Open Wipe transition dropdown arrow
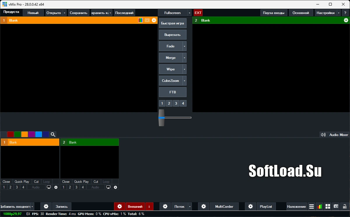350x217 pixels. (x=184, y=69)
